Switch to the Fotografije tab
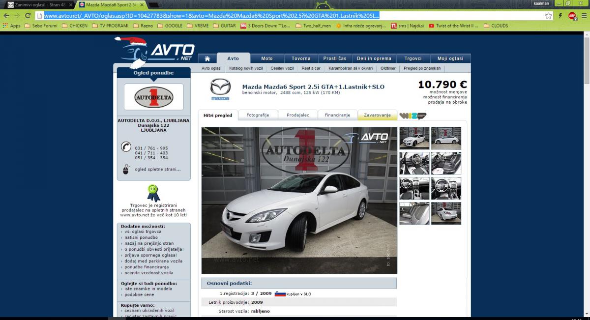Image resolution: width=590 pixels, height=320 pixels. (258, 115)
